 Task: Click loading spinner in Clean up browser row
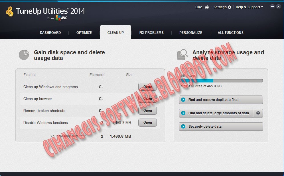tap(101, 99)
